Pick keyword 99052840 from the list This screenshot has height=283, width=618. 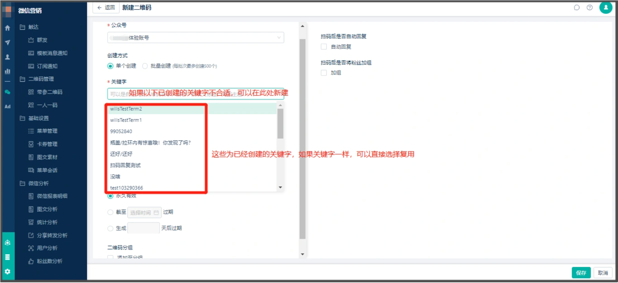click(191, 132)
